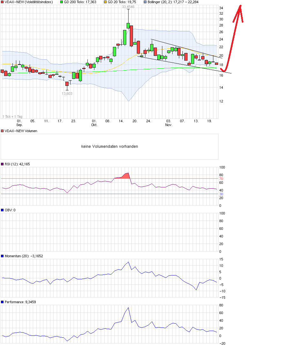295x346 pixels.
Task: Select the 'Performance: 9,3459' label
Action: click(20, 302)
